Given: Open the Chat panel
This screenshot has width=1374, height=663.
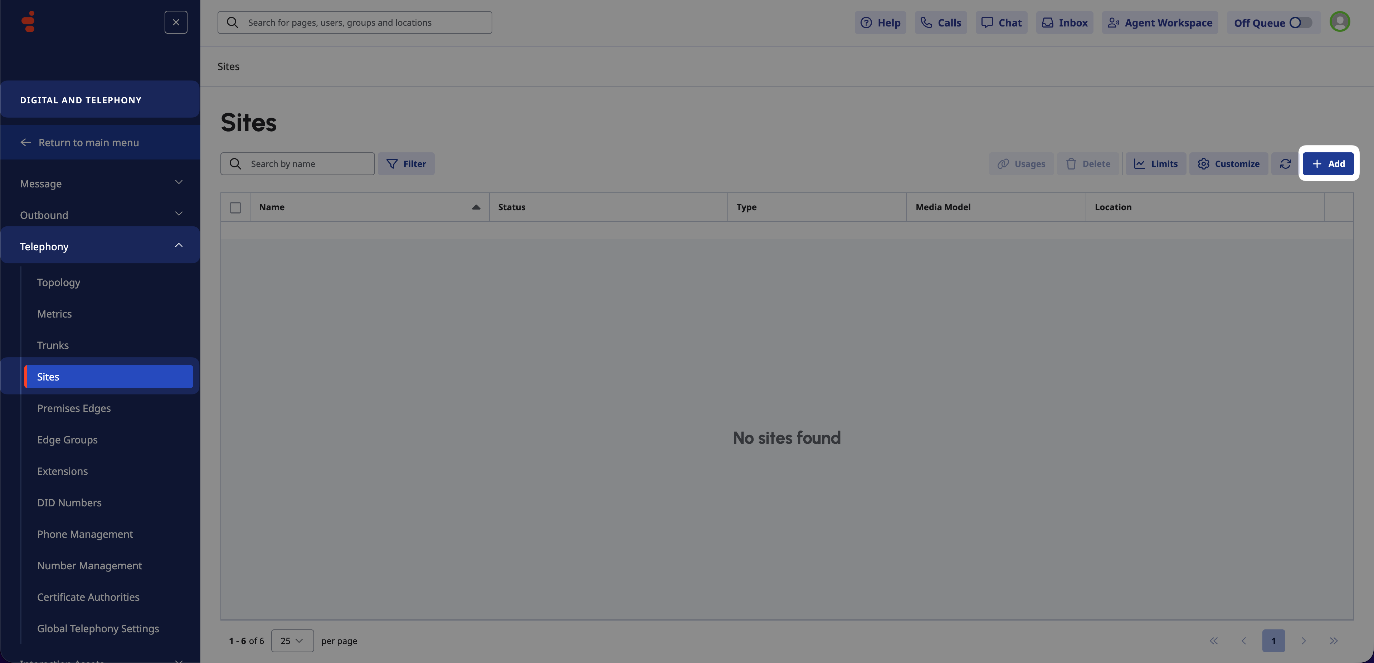Looking at the screenshot, I should [x=1001, y=23].
